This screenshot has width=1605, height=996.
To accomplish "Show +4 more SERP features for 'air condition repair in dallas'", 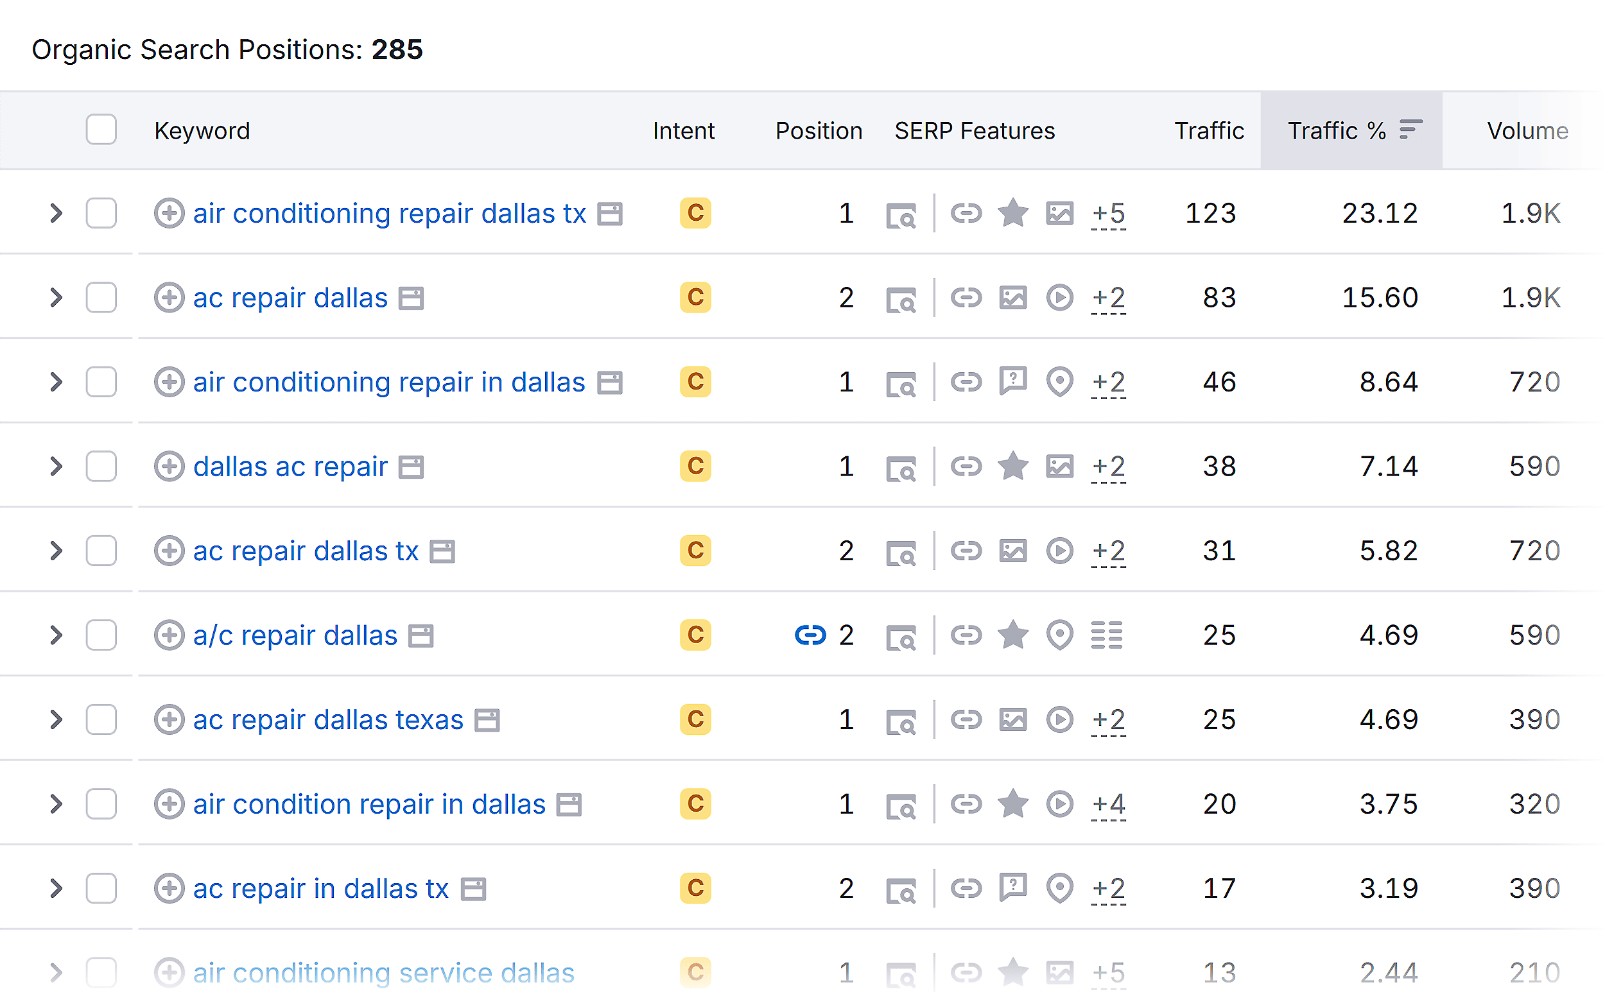I will point(1109,805).
